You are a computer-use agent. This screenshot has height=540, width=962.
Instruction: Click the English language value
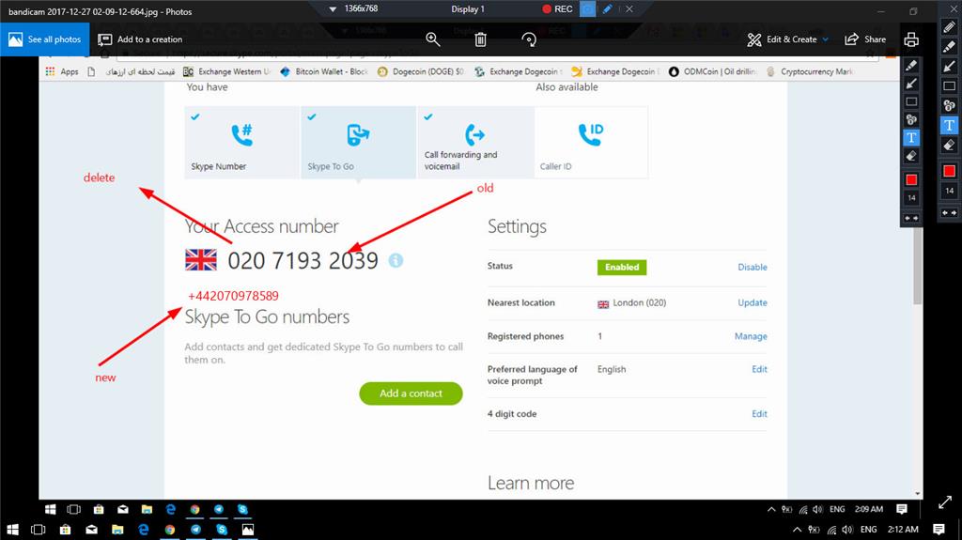612,369
